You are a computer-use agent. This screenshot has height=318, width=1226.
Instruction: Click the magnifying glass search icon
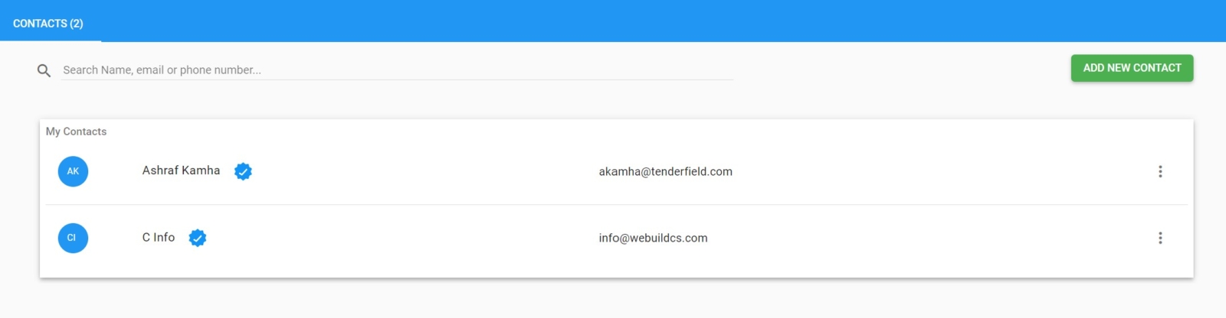coord(44,70)
